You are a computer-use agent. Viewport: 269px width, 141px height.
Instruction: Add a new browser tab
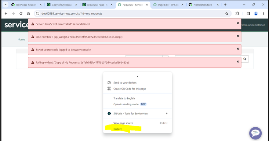tap(225, 5)
